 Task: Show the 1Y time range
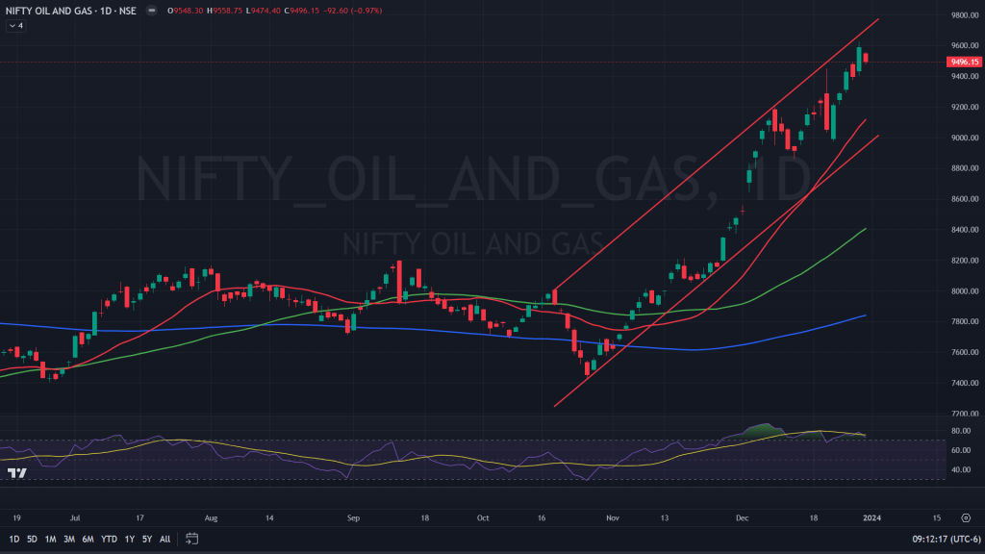(129, 539)
